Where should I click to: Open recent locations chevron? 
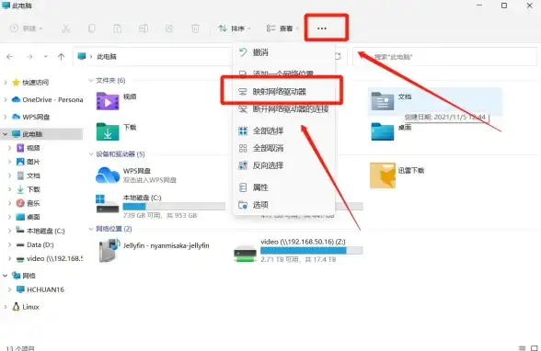click(x=46, y=56)
